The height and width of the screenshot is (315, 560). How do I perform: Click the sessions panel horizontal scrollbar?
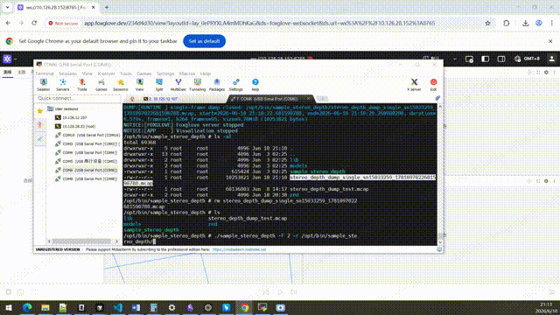(x=82, y=241)
